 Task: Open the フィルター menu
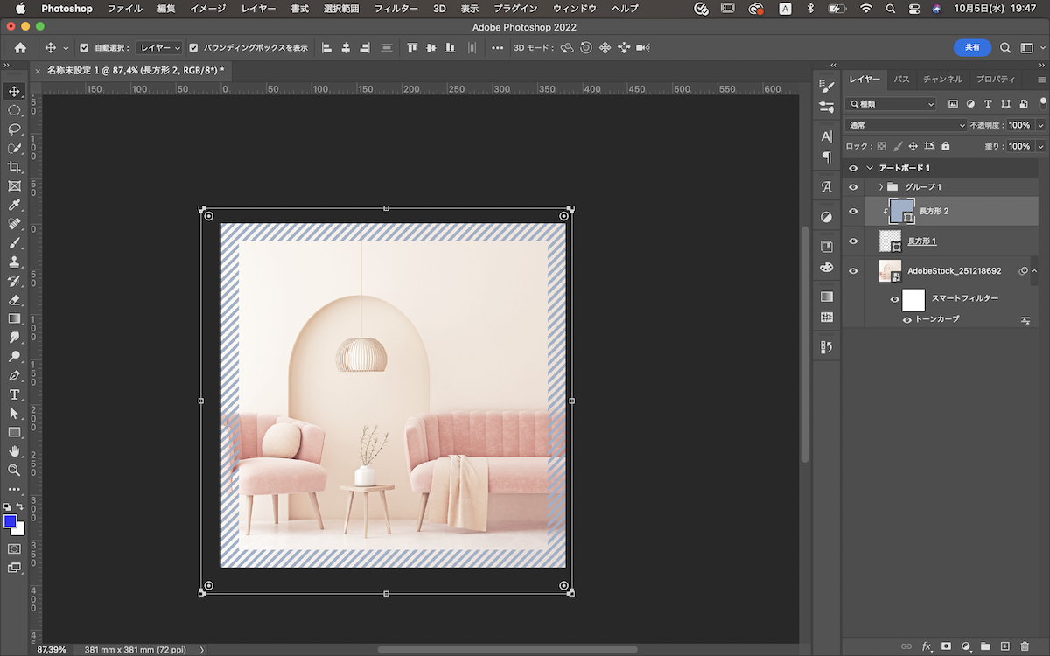pos(395,8)
